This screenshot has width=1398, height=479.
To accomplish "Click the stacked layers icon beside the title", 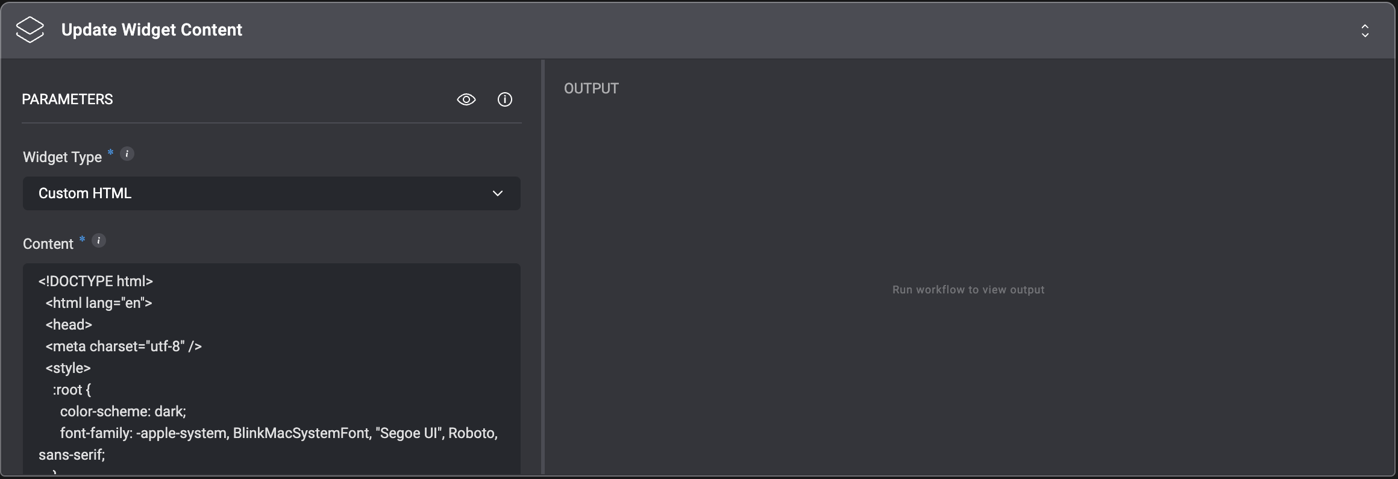I will point(30,30).
